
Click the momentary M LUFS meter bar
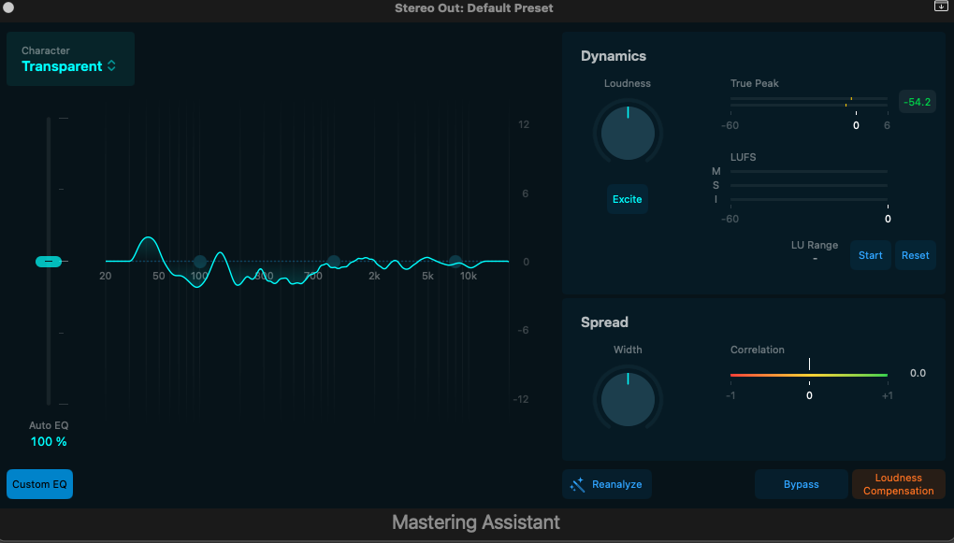[809, 171]
